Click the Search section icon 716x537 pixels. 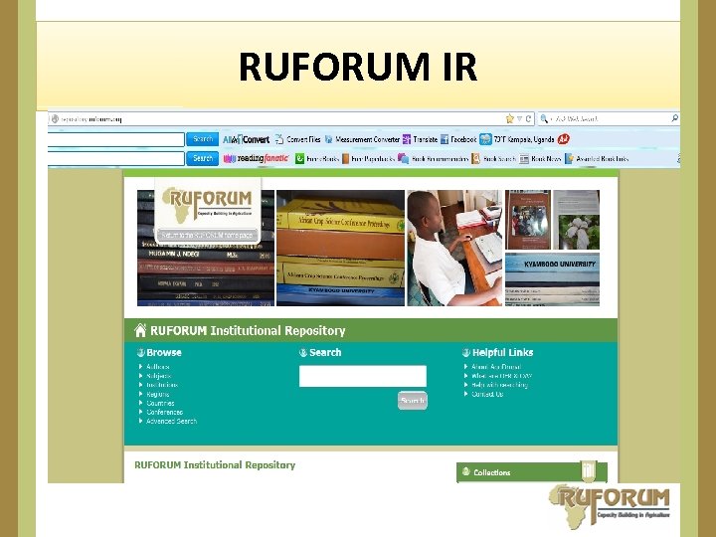click(x=302, y=352)
